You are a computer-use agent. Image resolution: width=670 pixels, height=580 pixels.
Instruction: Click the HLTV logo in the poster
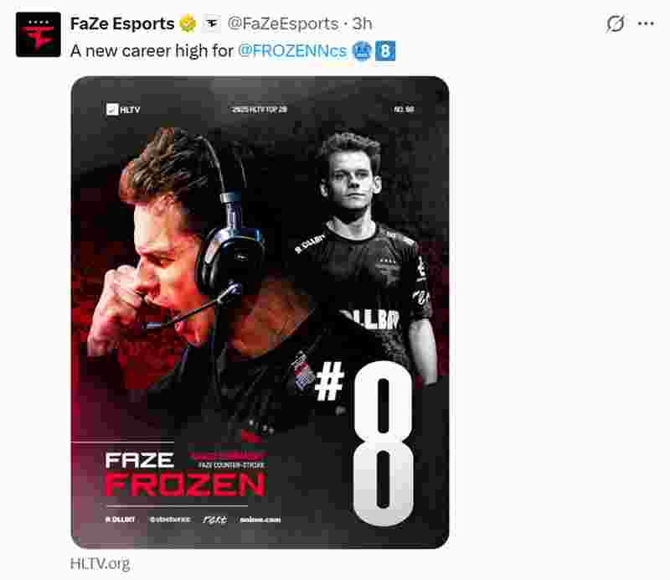pos(123,110)
